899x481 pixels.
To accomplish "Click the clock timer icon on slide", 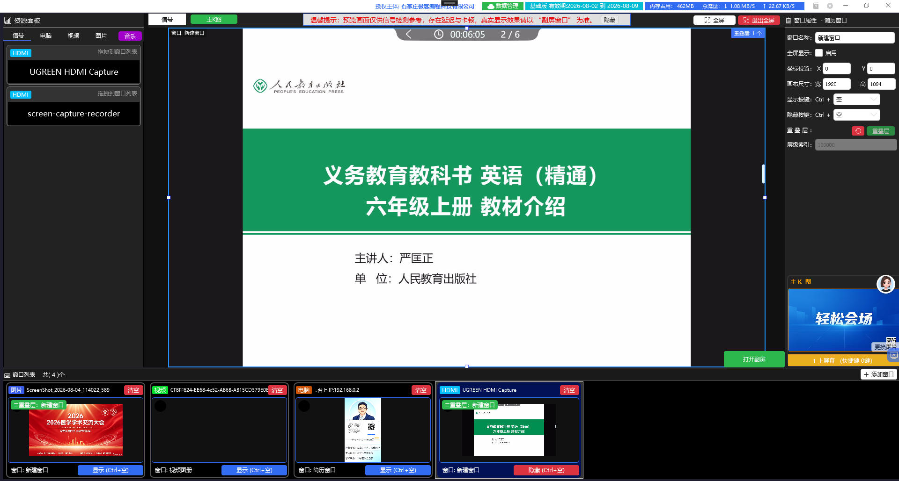I will 438,35.
